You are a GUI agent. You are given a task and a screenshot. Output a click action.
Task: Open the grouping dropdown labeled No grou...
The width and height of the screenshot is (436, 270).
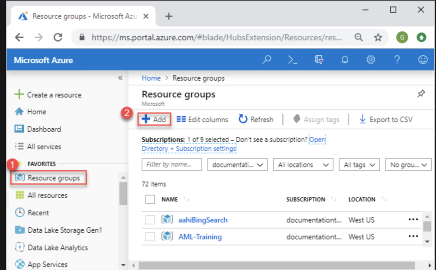pos(408,164)
